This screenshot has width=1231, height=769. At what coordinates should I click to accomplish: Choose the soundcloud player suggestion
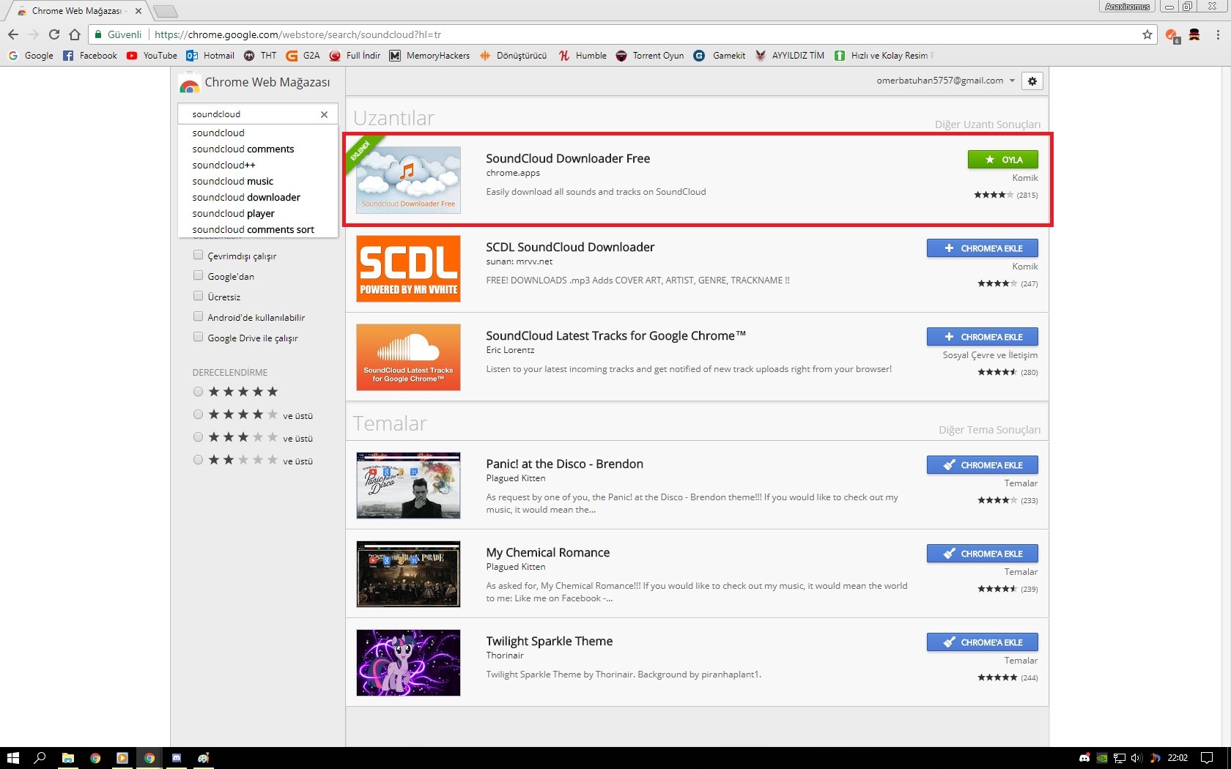click(x=258, y=213)
